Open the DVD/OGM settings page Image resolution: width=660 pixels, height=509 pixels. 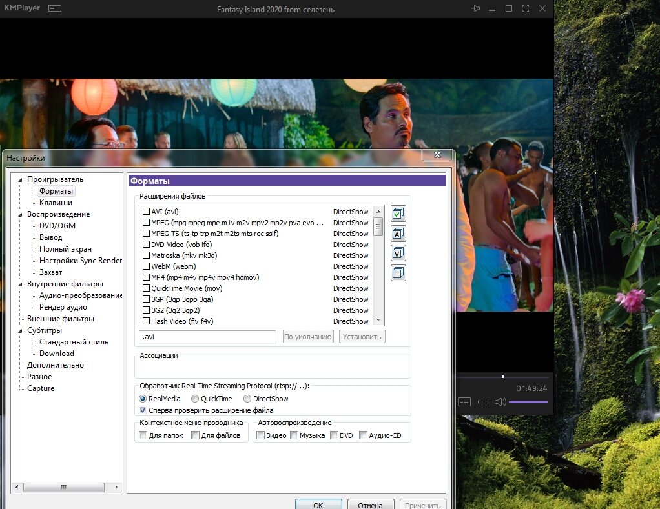pyautogui.click(x=57, y=226)
